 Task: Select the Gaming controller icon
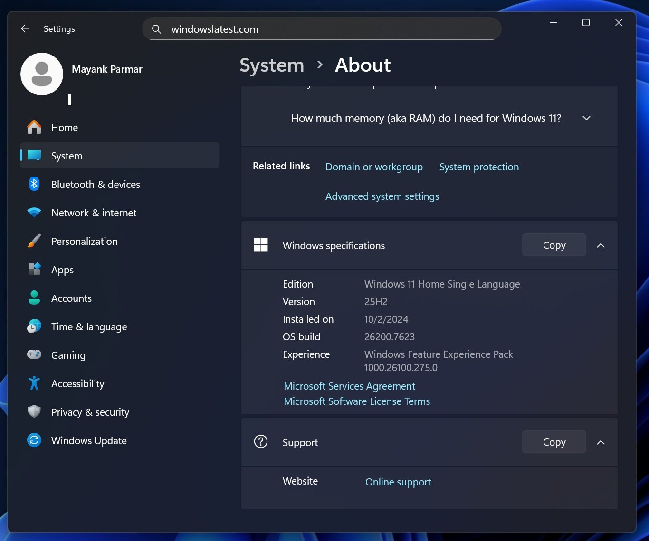coord(34,355)
